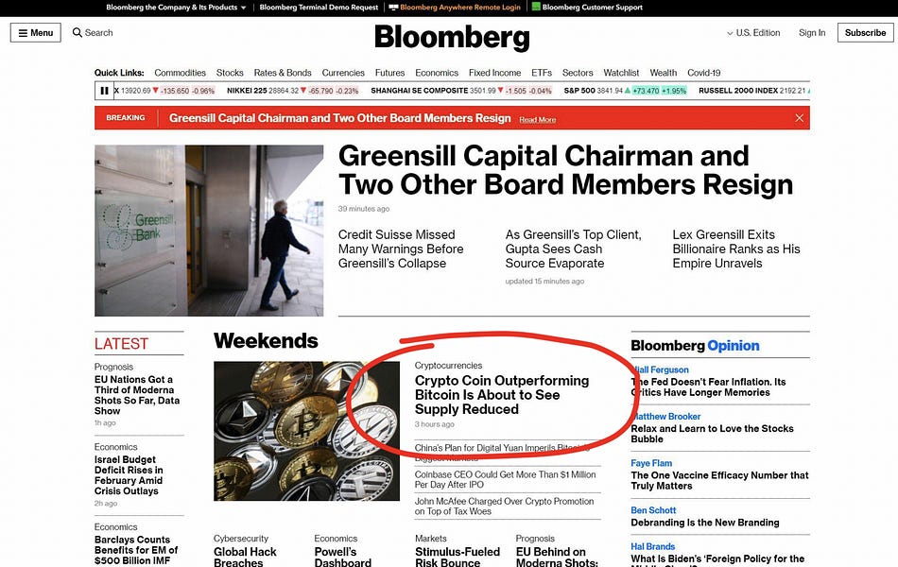The width and height of the screenshot is (898, 567).
Task: Select Commodities in Quick Links
Action: pyautogui.click(x=180, y=73)
